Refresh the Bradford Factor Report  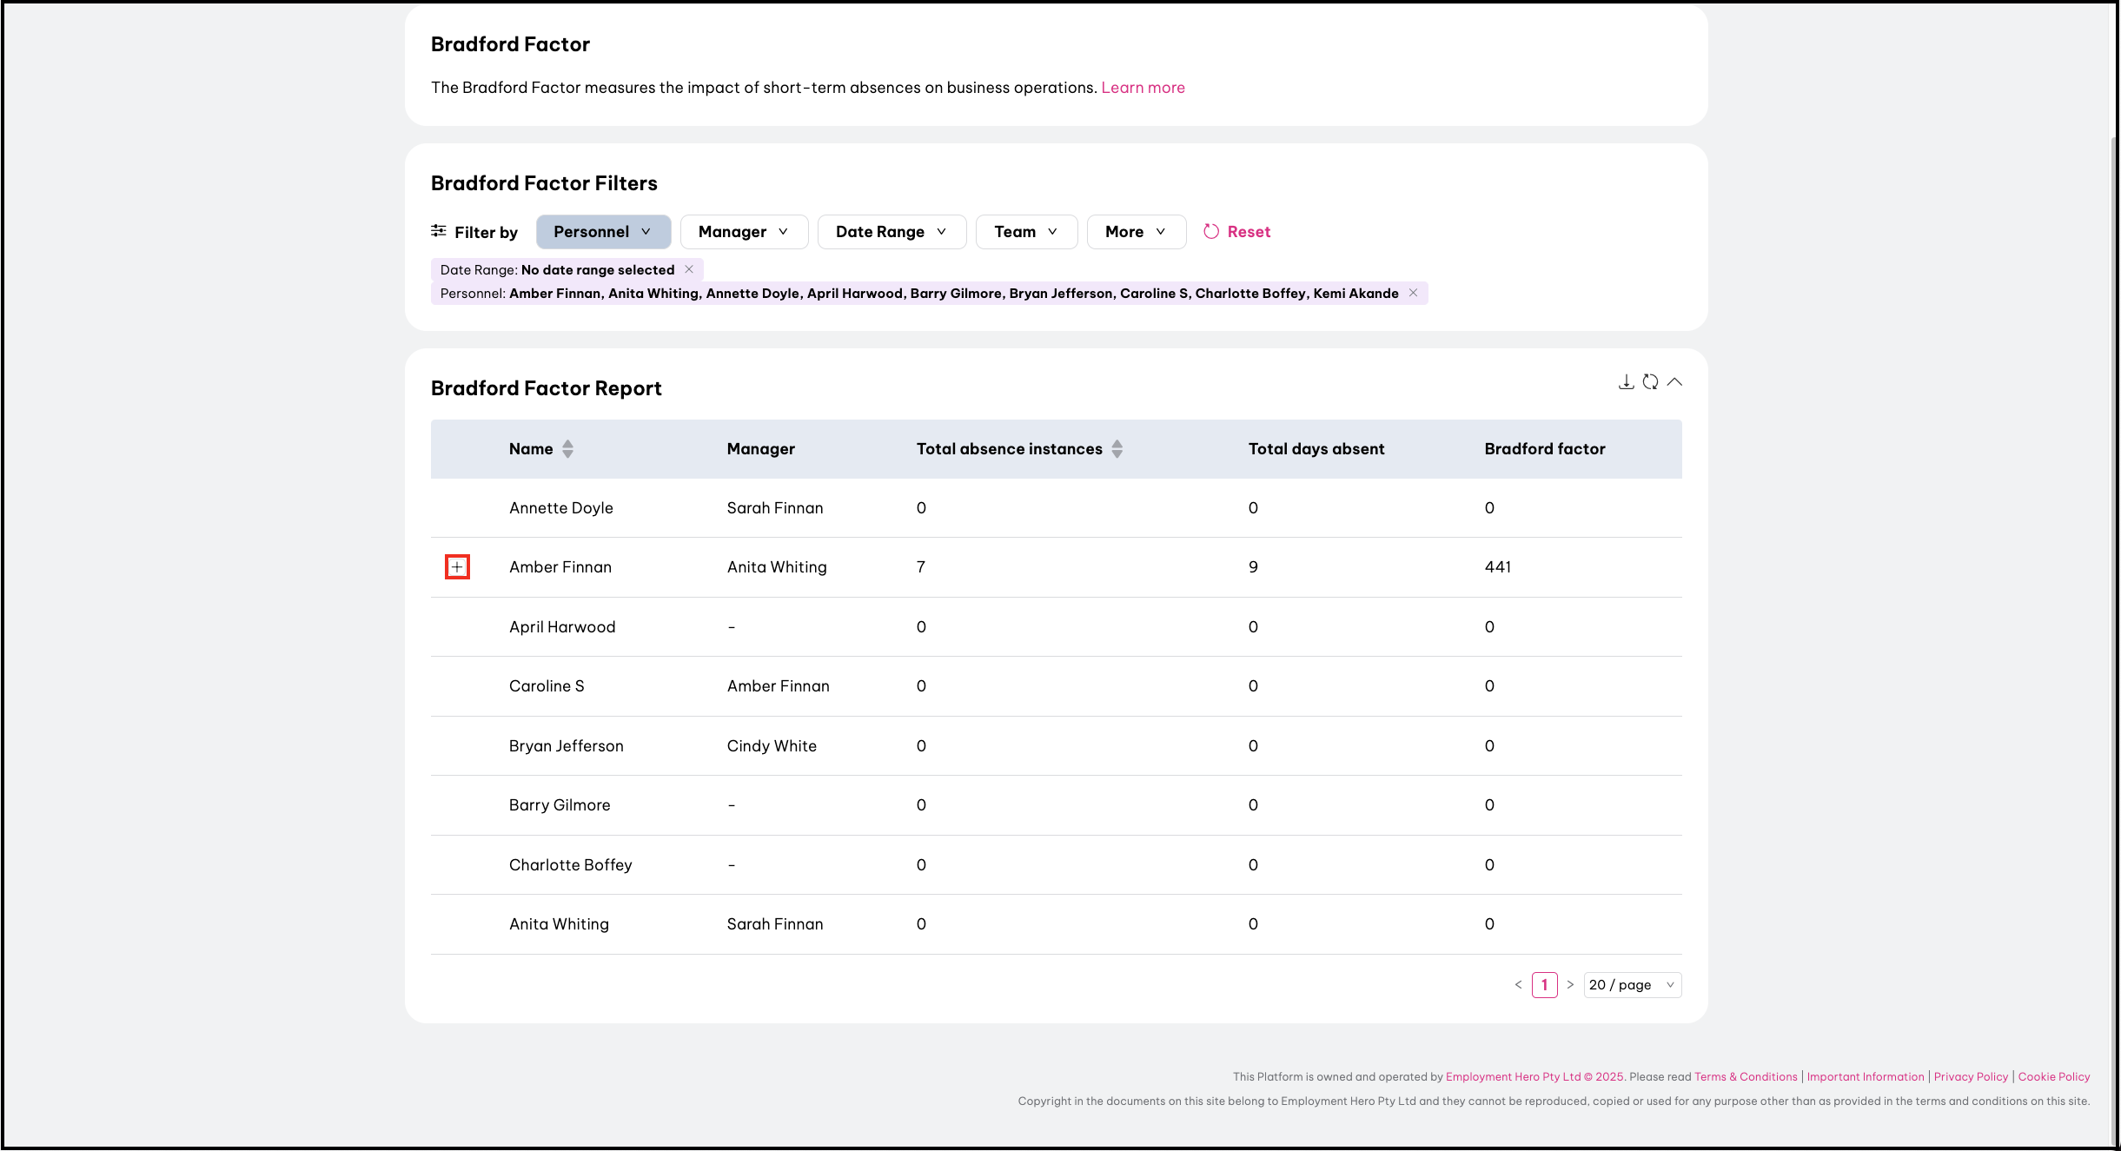click(1650, 382)
